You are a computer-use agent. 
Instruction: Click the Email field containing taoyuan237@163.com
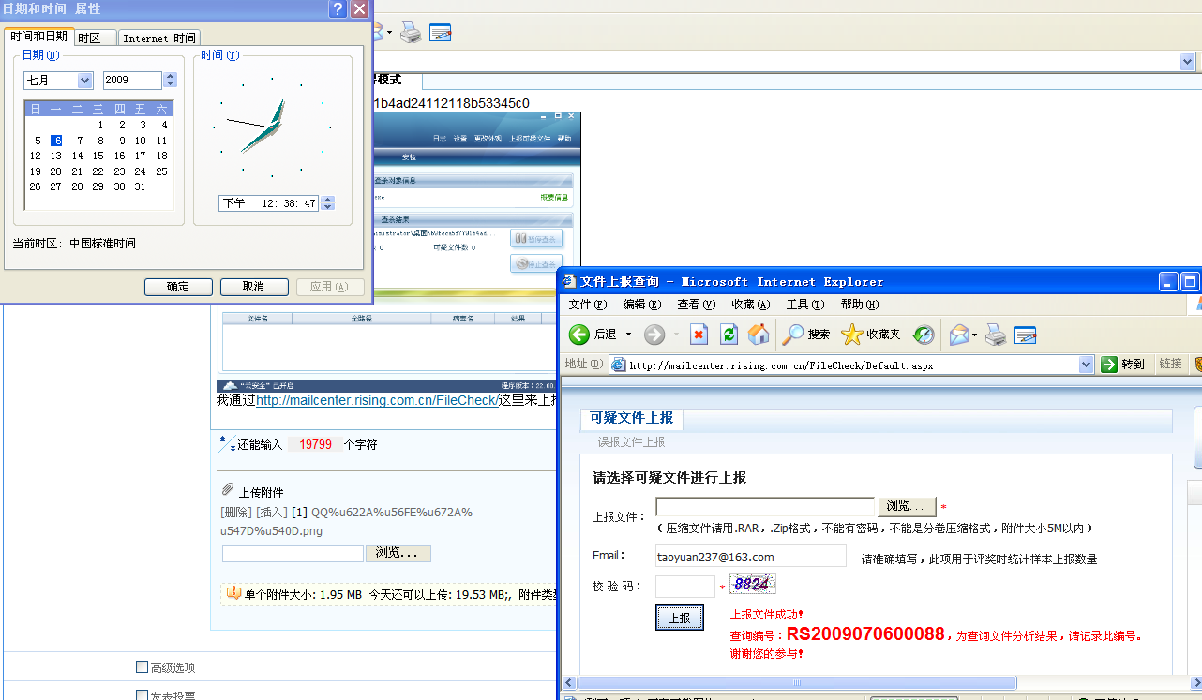(x=751, y=557)
